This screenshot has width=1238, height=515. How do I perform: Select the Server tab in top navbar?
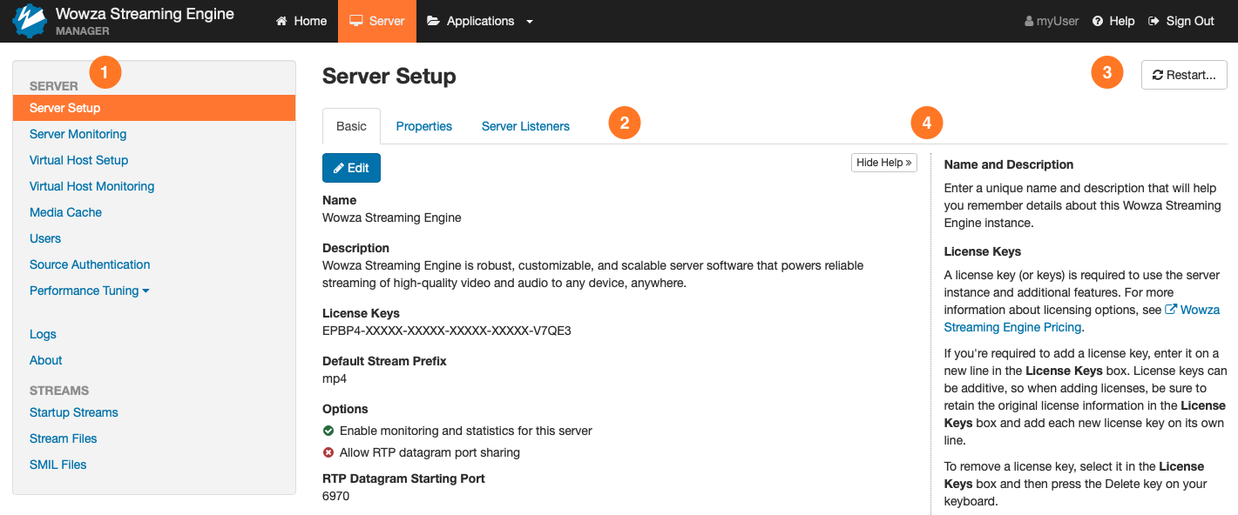[377, 21]
